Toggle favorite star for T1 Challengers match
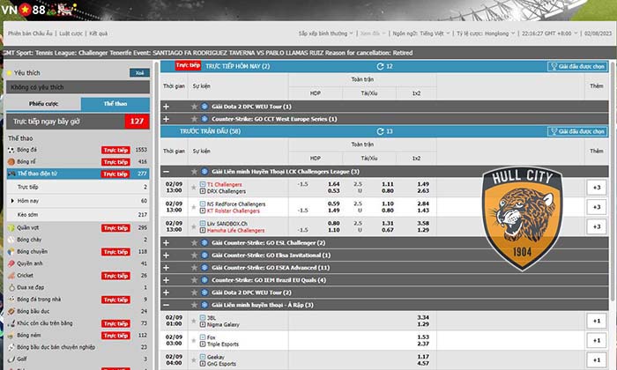The height and width of the screenshot is (370, 617). pos(192,187)
